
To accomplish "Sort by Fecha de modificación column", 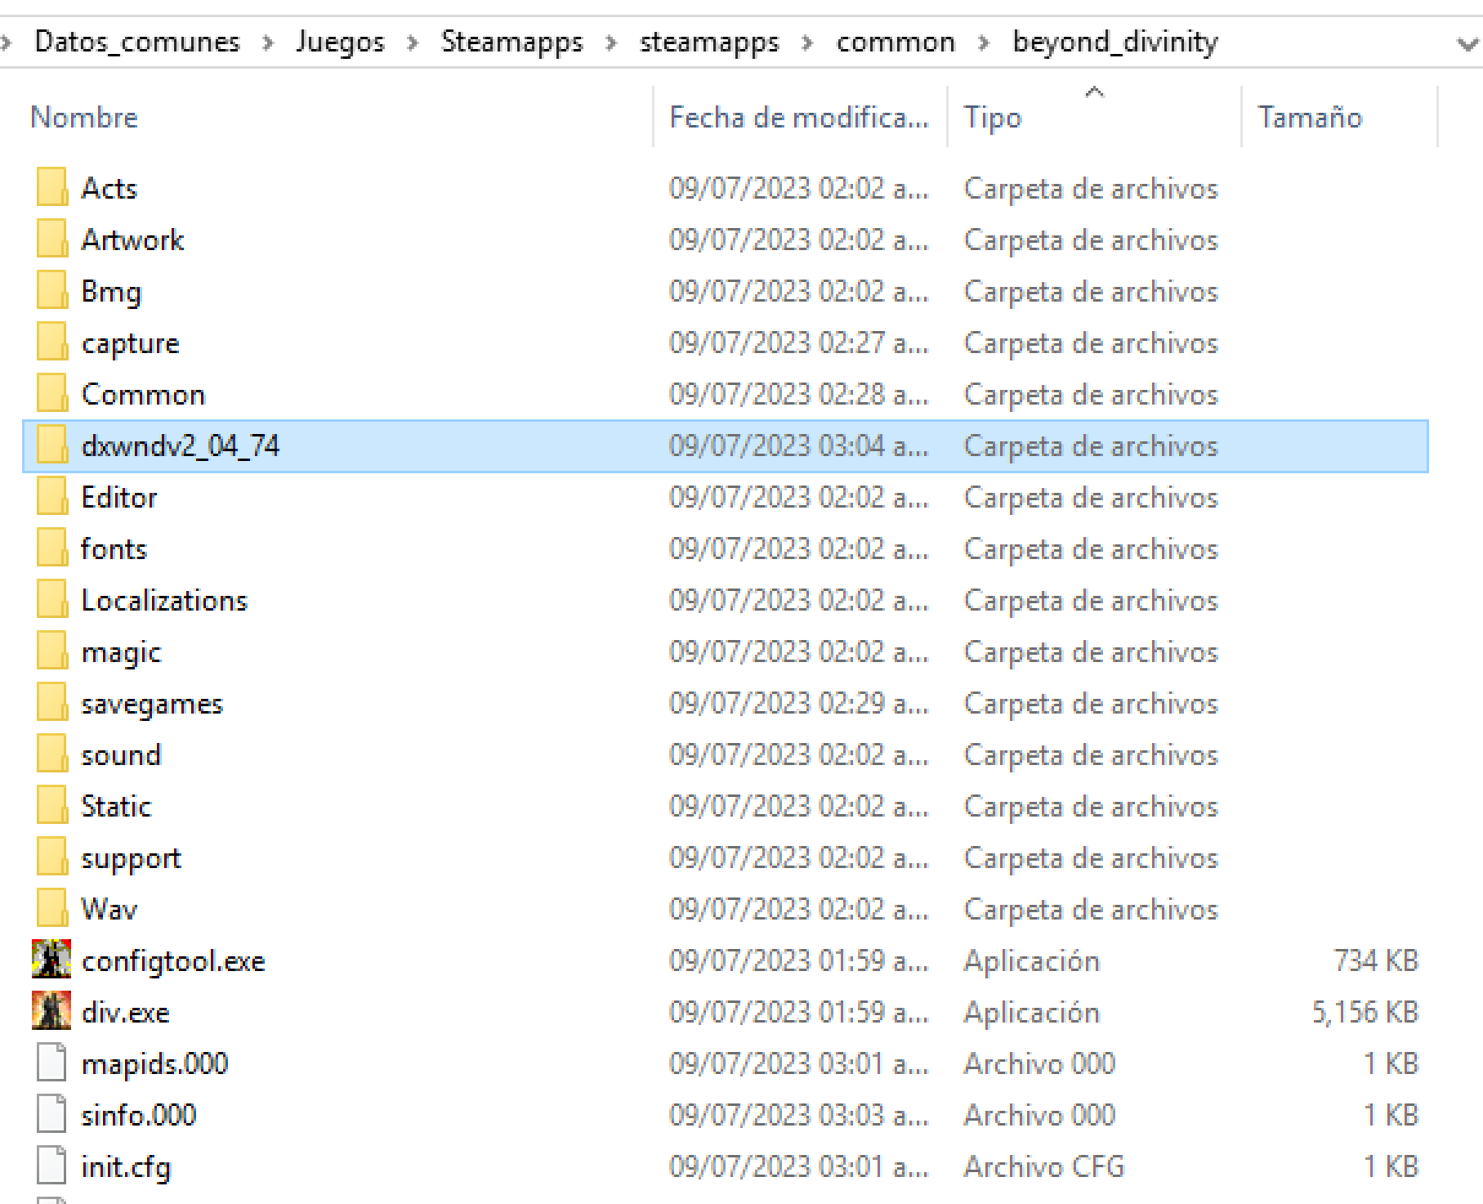I will click(801, 117).
